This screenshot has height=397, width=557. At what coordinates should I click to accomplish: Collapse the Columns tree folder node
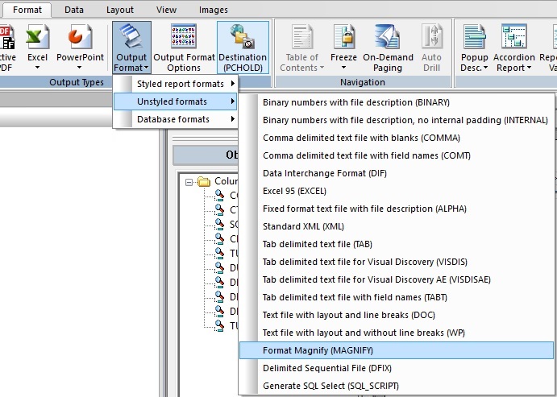pos(189,182)
